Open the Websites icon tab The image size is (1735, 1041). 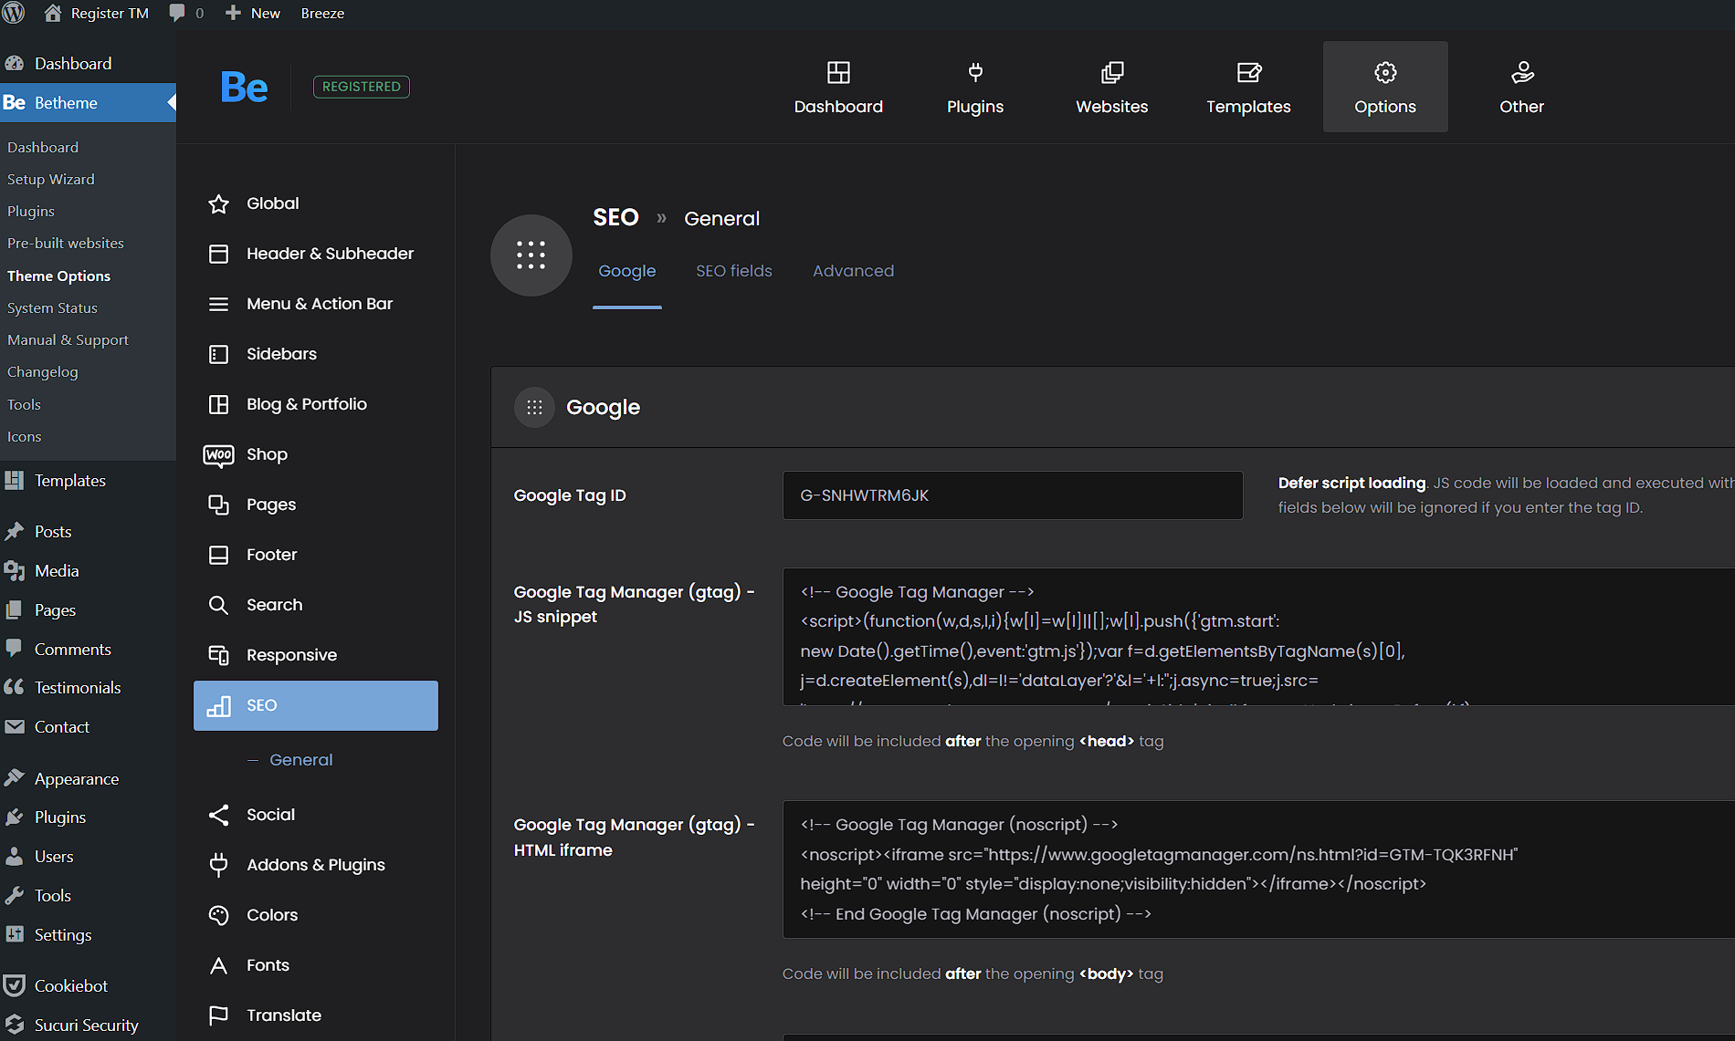click(1112, 72)
